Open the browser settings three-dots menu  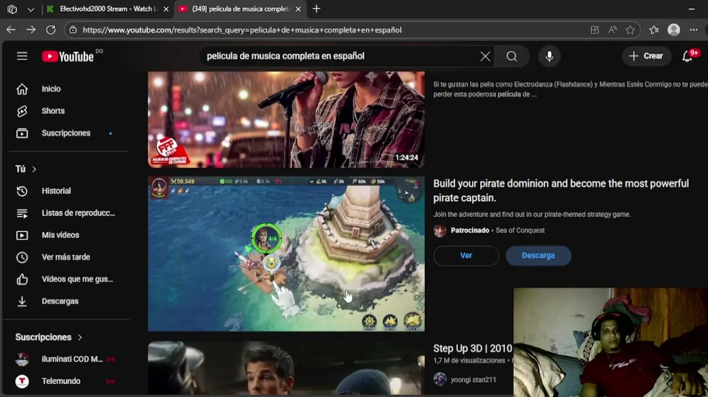[x=694, y=30]
